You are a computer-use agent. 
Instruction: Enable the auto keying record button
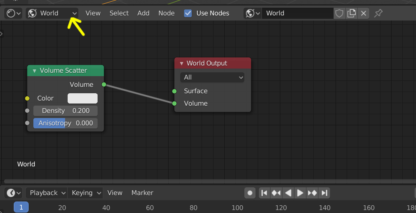click(250, 193)
